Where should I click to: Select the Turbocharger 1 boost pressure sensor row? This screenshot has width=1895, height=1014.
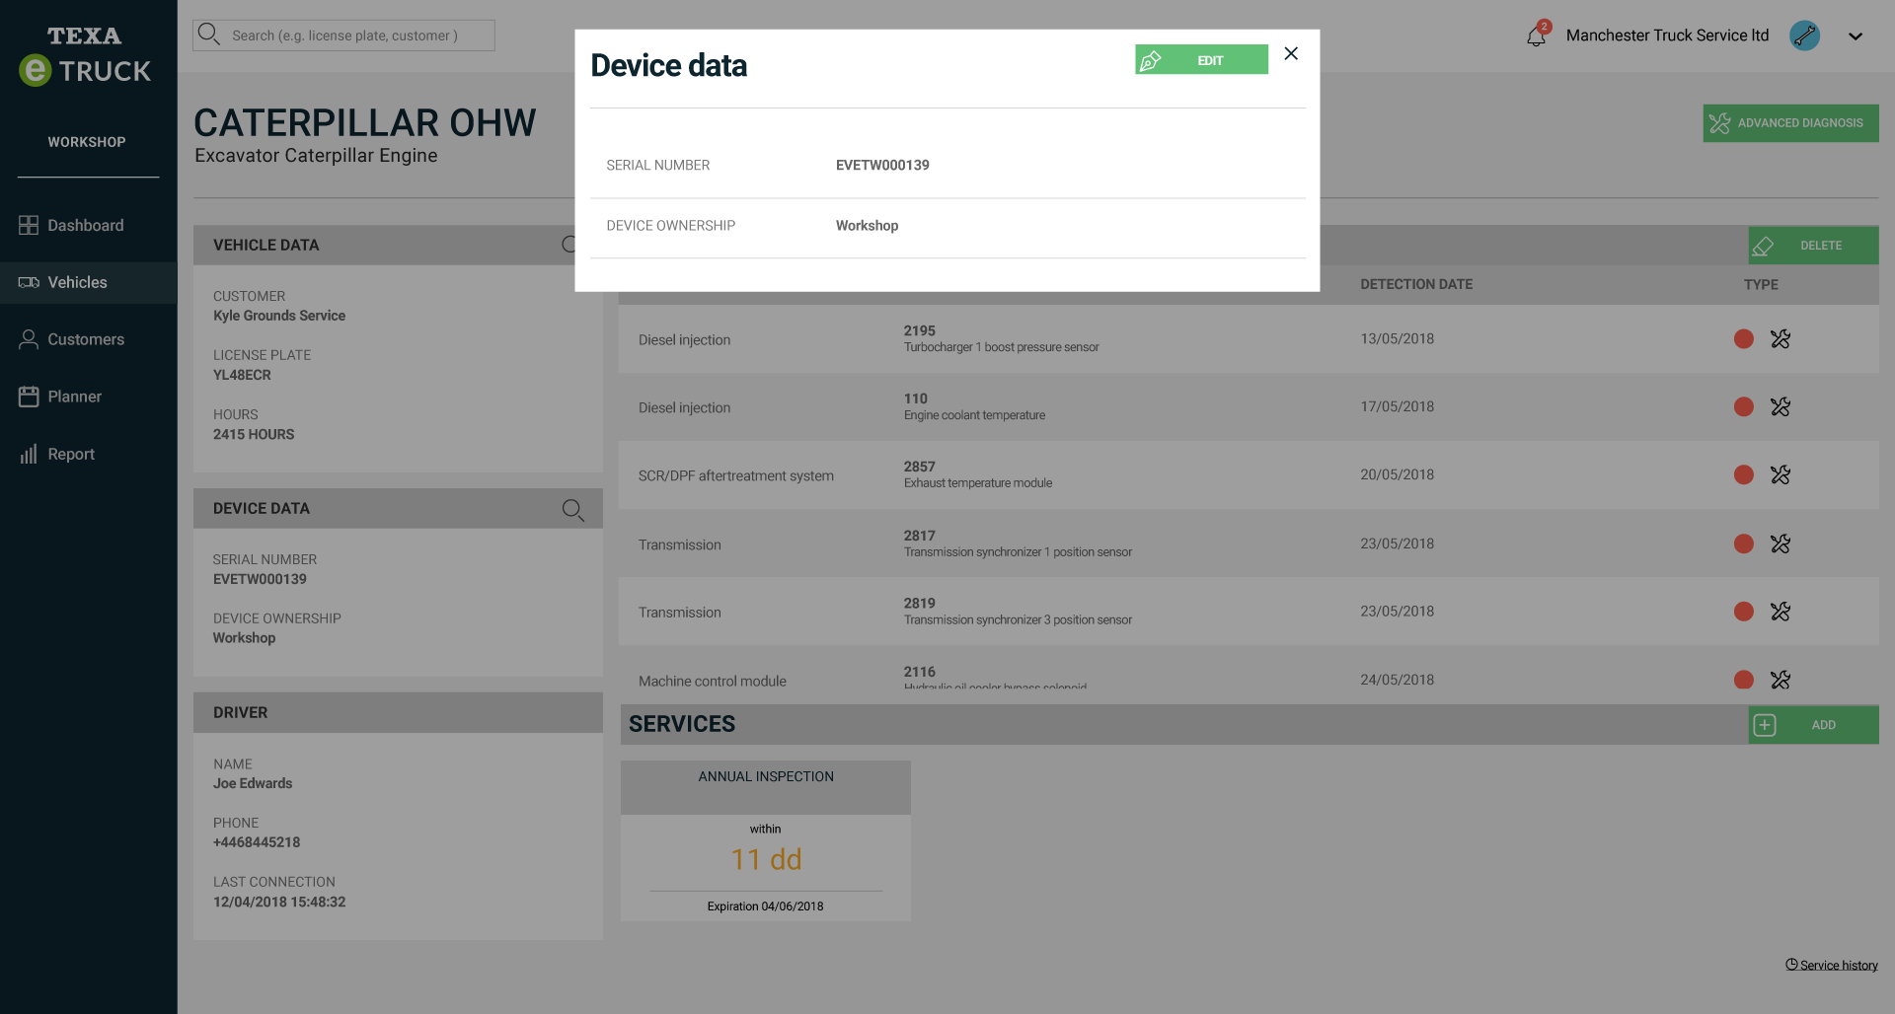point(1249,338)
